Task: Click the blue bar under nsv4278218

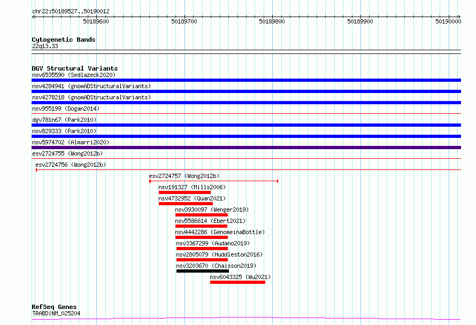Action: [x=246, y=103]
